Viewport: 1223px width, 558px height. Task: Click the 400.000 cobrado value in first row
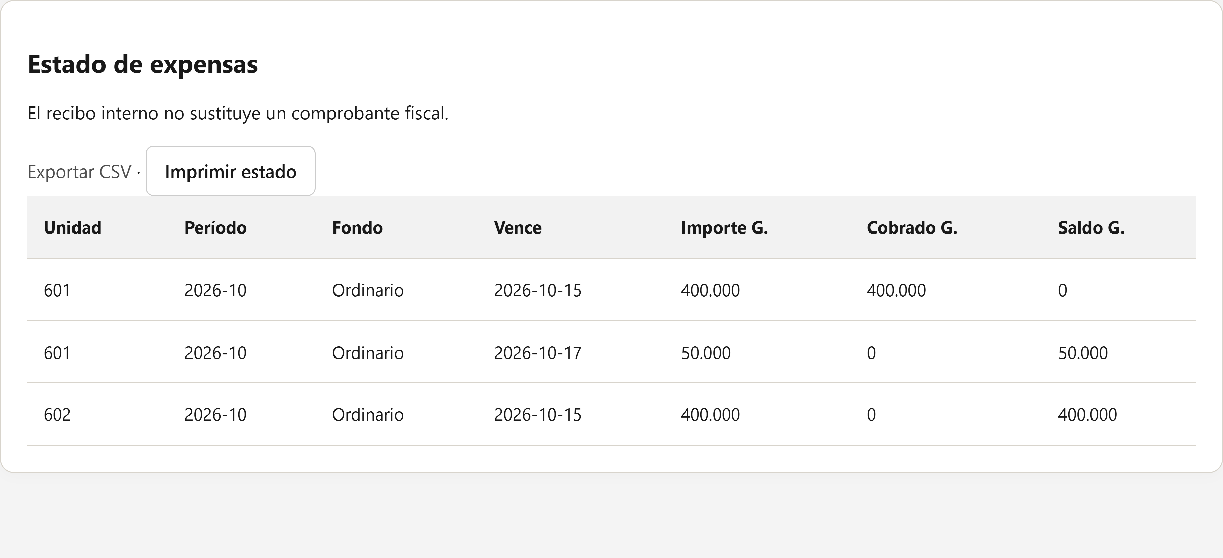(x=896, y=290)
